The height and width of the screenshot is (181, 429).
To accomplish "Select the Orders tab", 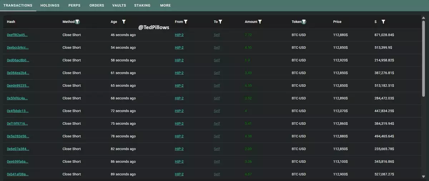I will pos(97,5).
